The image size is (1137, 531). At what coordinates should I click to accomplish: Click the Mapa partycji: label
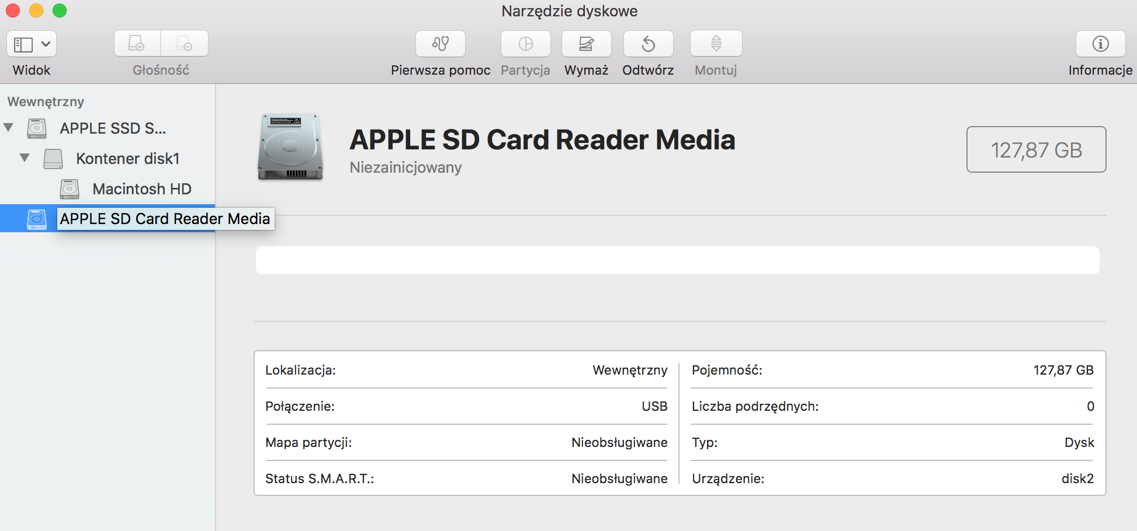click(x=308, y=442)
